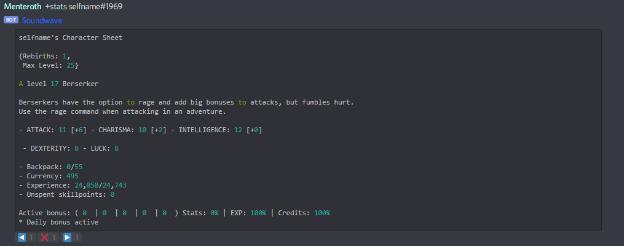624x246 pixels.
Task: Click the 'A level 17 Berserker' line
Action: point(58,84)
